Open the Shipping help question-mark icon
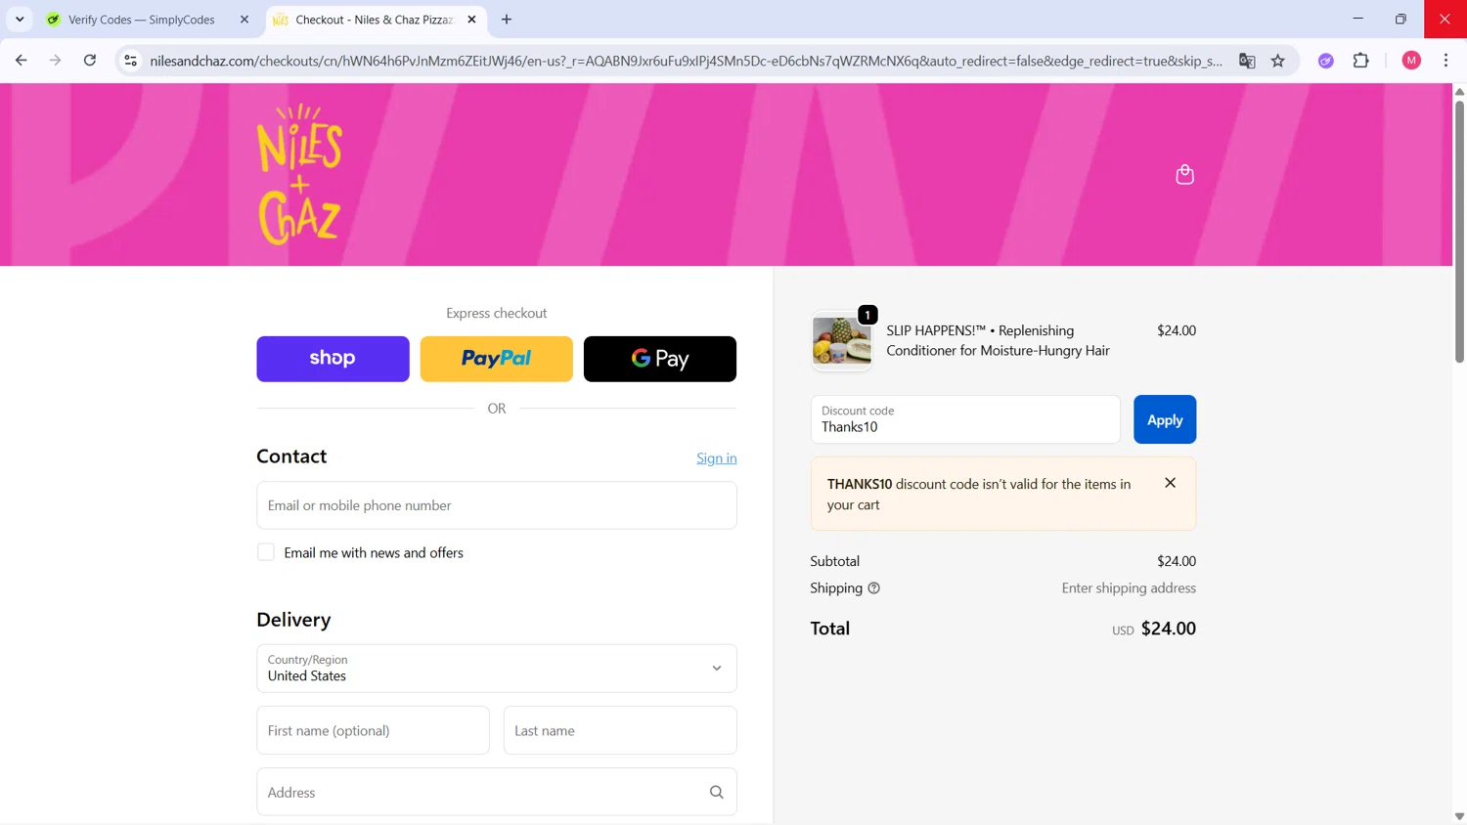This screenshot has width=1467, height=825. (x=873, y=588)
